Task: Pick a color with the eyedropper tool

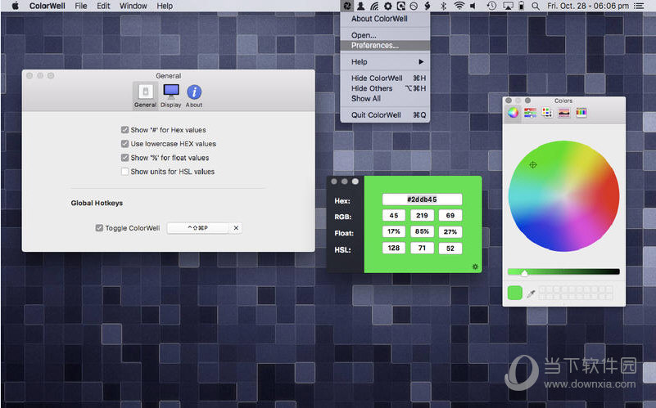Action: [x=531, y=294]
